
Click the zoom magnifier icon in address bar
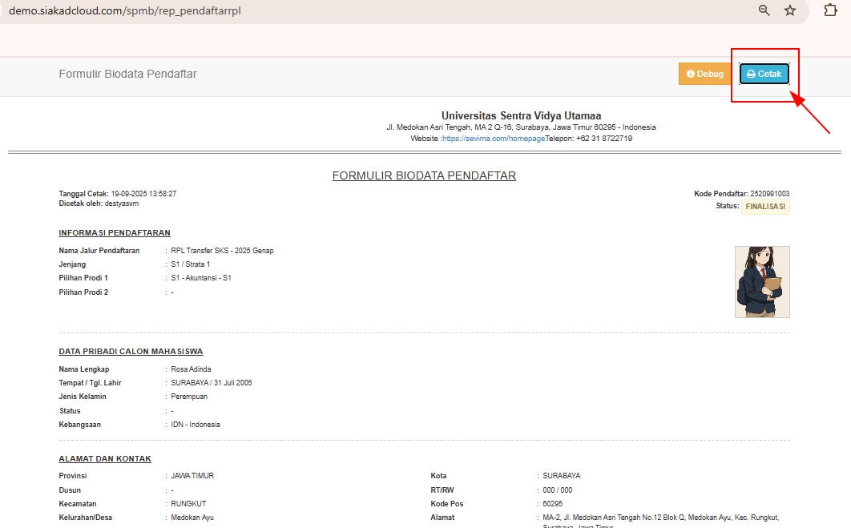(x=764, y=10)
